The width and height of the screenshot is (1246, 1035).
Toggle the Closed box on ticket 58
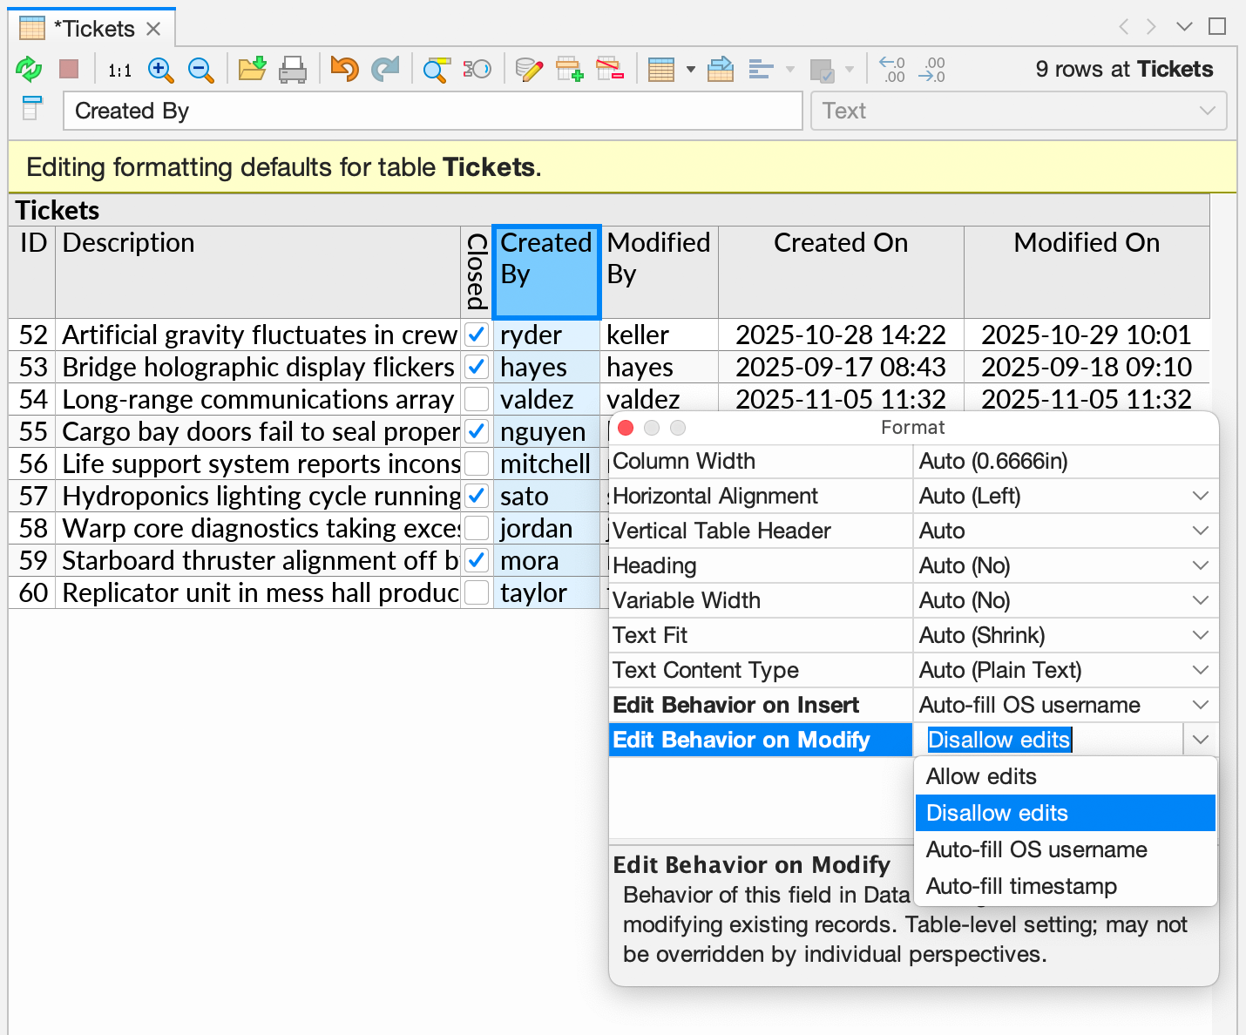[477, 528]
